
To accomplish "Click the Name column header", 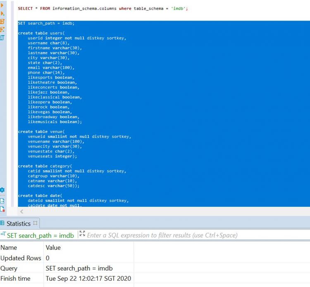I will 9,247.
